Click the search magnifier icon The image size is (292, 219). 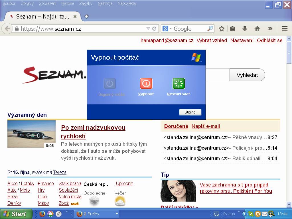pyautogui.click(x=210, y=29)
